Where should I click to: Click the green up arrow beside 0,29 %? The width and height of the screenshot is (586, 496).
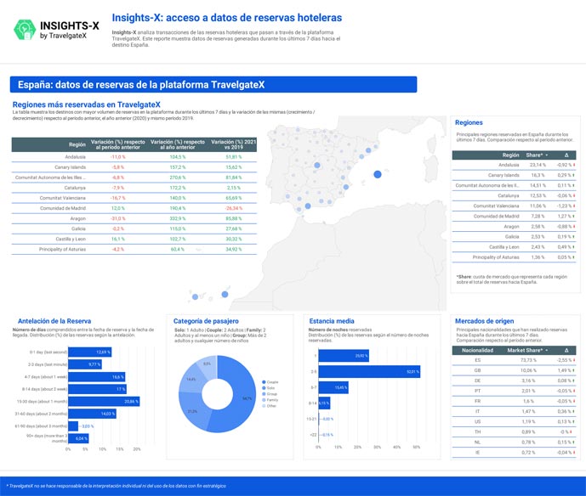574,175
